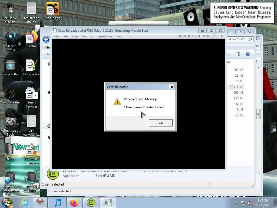Open the Windows Start orb
This screenshot has width=277, height=208.
pos(7,203)
